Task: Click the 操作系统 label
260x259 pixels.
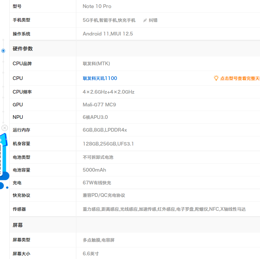Action: [x=21, y=34]
